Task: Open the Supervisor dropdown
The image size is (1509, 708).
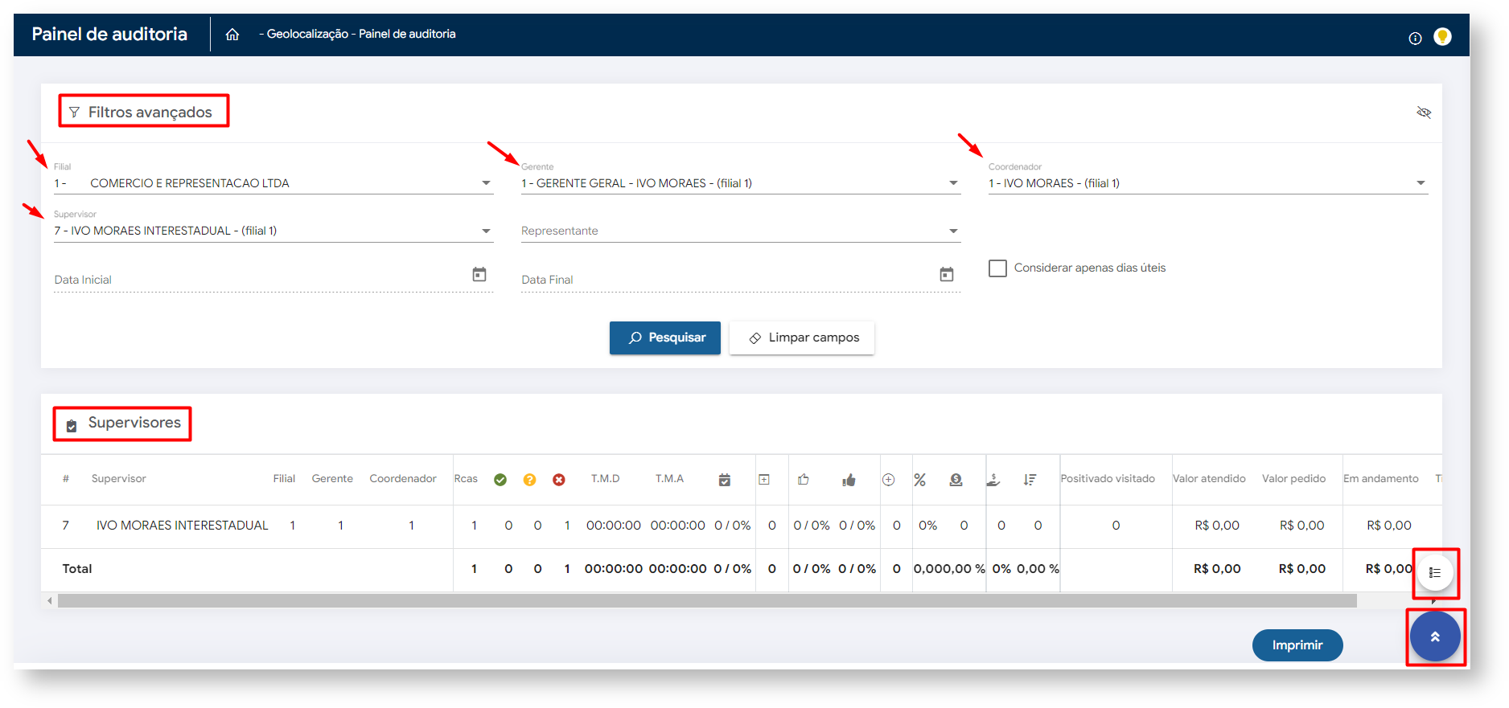Action: (x=273, y=231)
